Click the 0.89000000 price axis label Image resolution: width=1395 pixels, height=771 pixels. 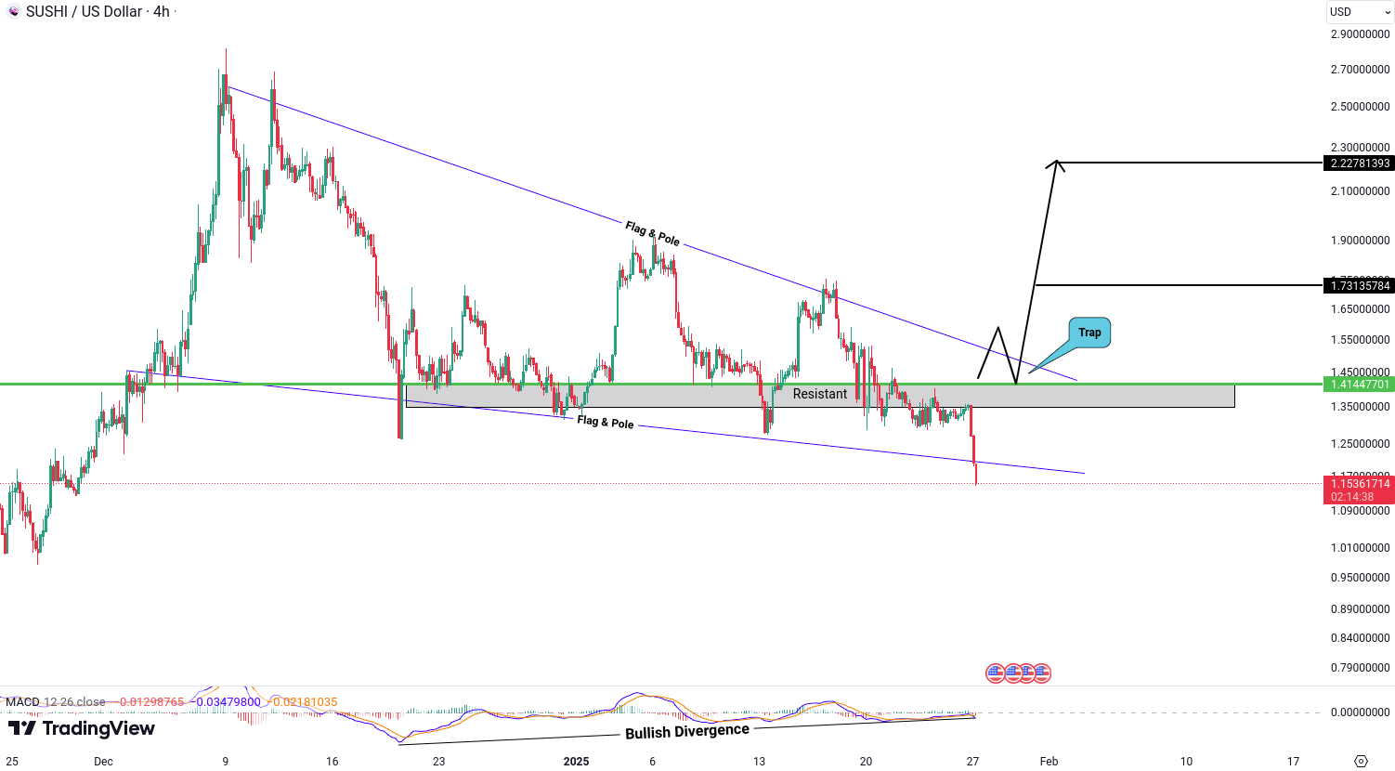coord(1360,609)
